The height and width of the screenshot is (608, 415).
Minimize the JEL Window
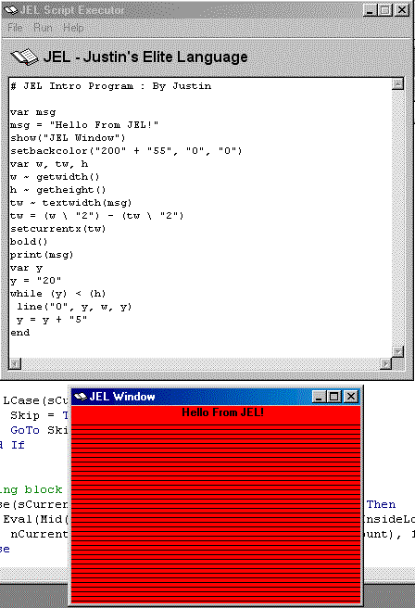(x=319, y=397)
